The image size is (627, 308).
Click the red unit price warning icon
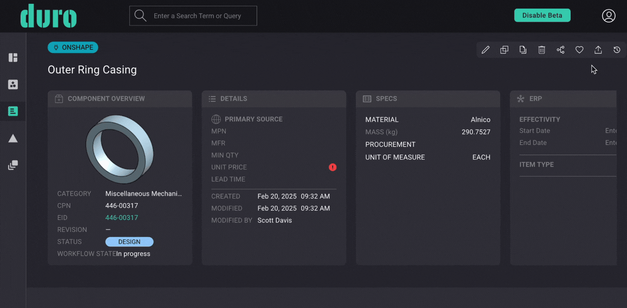click(x=333, y=167)
